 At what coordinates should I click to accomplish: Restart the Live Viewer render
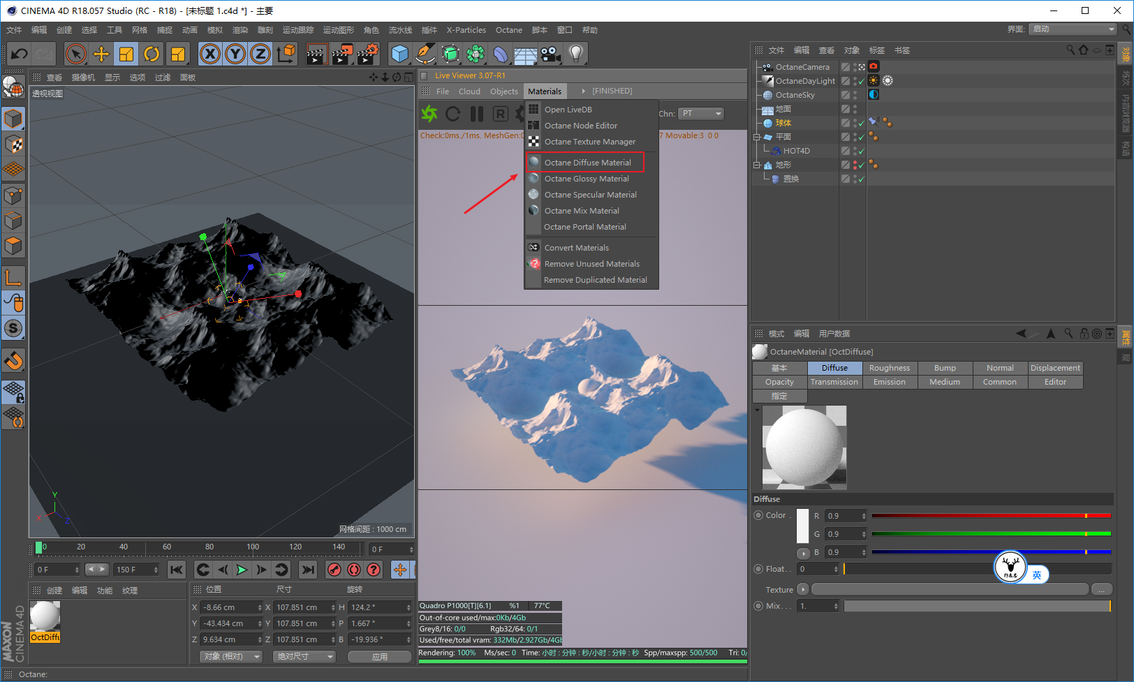point(453,114)
